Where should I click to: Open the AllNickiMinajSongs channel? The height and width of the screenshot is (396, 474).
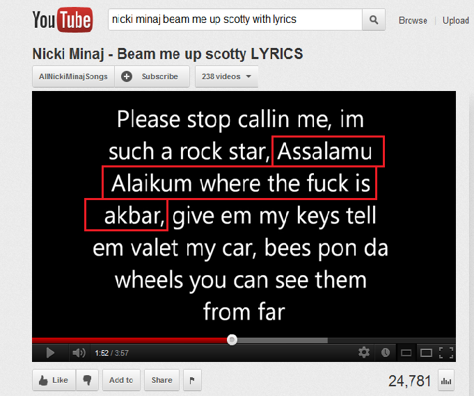[73, 76]
